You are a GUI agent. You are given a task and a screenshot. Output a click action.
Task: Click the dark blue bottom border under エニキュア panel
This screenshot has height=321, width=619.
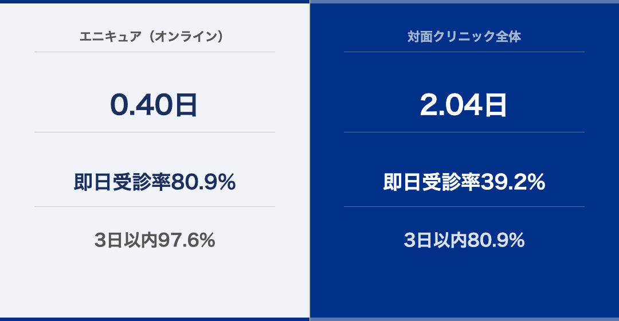click(154, 319)
